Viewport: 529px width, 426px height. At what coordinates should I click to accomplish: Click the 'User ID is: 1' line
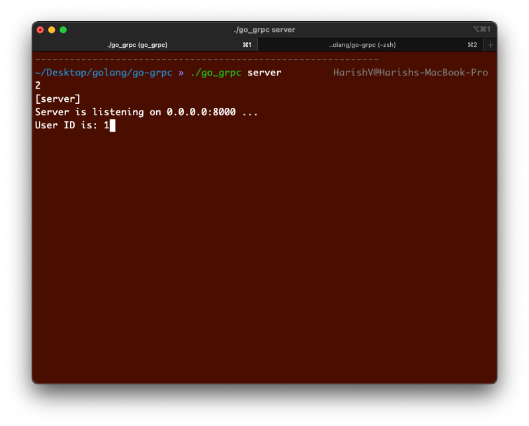pos(72,125)
